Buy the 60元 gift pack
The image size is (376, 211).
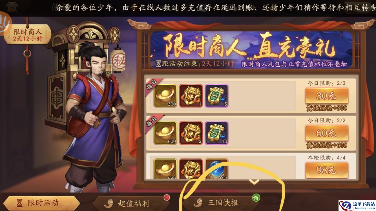tap(326, 133)
